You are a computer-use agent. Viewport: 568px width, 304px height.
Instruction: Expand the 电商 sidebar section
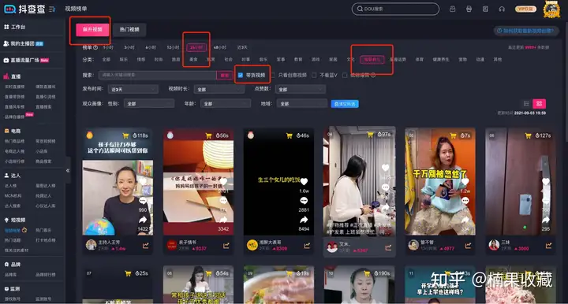click(x=13, y=131)
